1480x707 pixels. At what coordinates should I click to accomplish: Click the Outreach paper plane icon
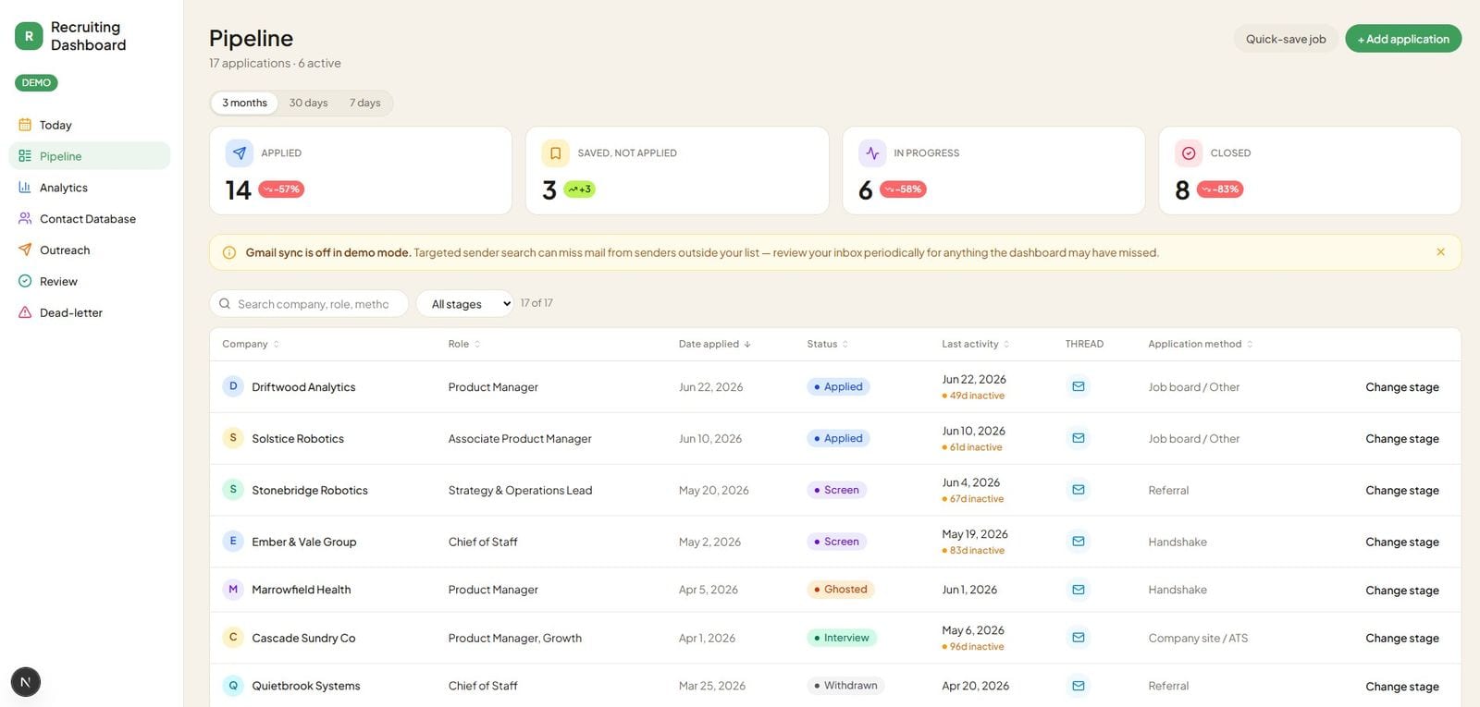tap(25, 250)
